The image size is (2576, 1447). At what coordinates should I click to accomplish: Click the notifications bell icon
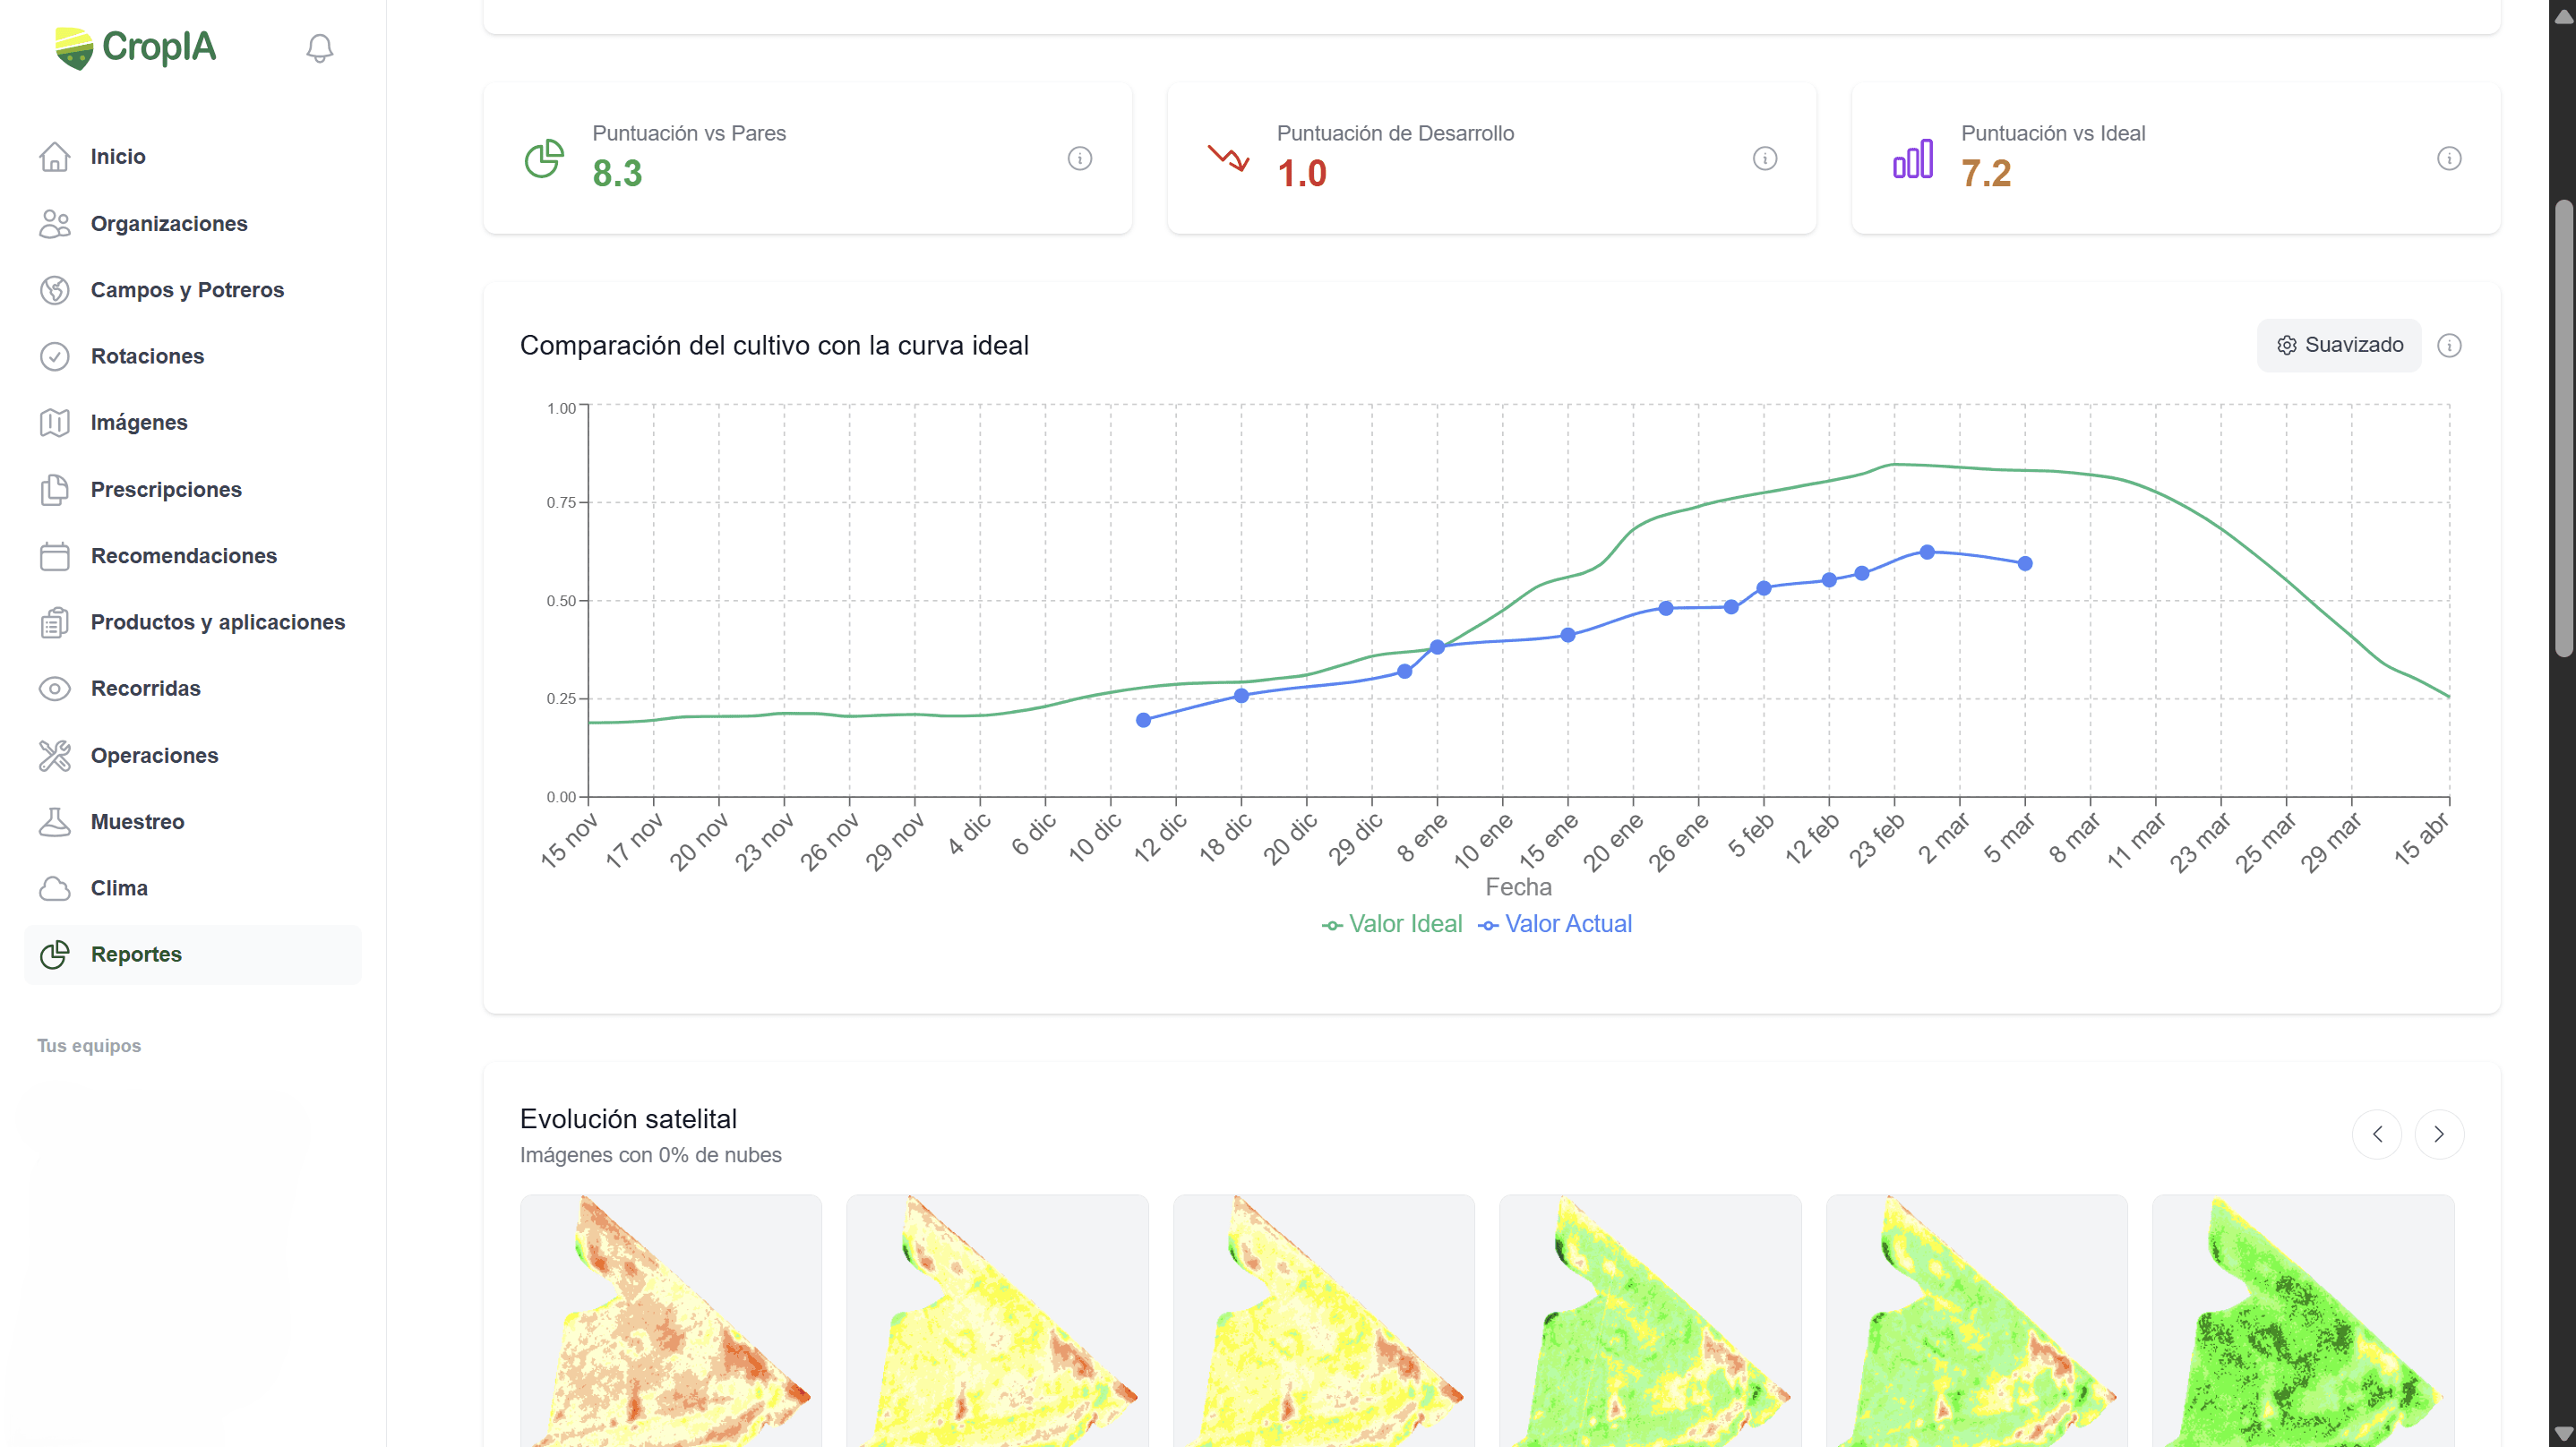click(319, 48)
